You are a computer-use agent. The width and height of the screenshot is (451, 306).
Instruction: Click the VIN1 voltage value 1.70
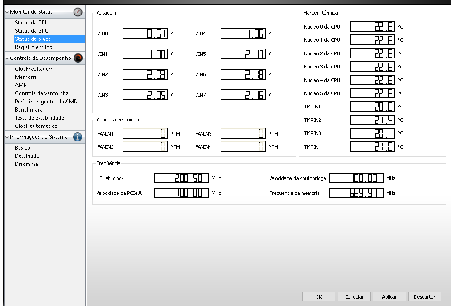(x=145, y=54)
